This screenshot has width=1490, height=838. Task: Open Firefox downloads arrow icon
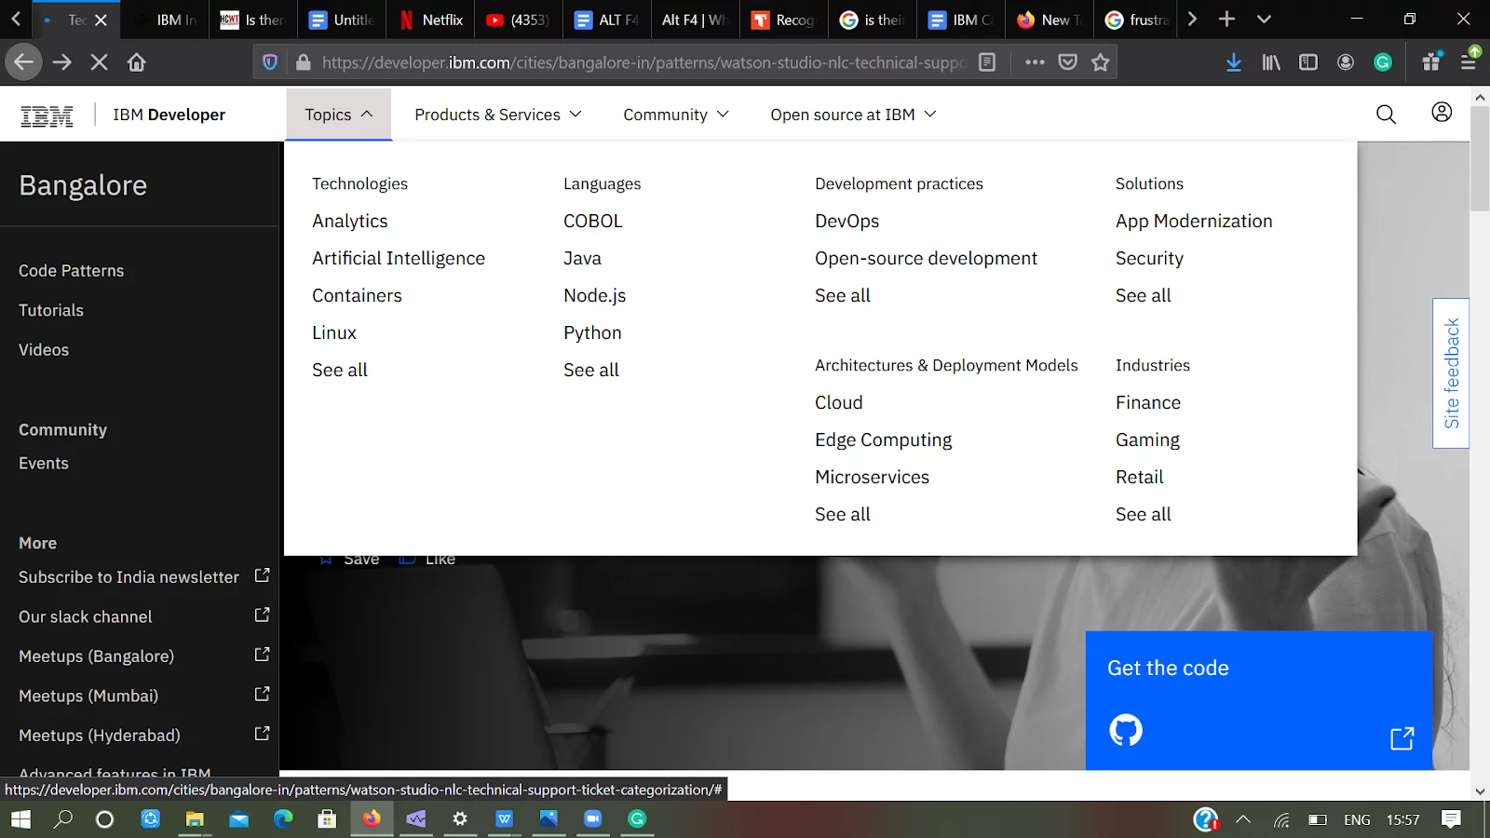pos(1234,62)
